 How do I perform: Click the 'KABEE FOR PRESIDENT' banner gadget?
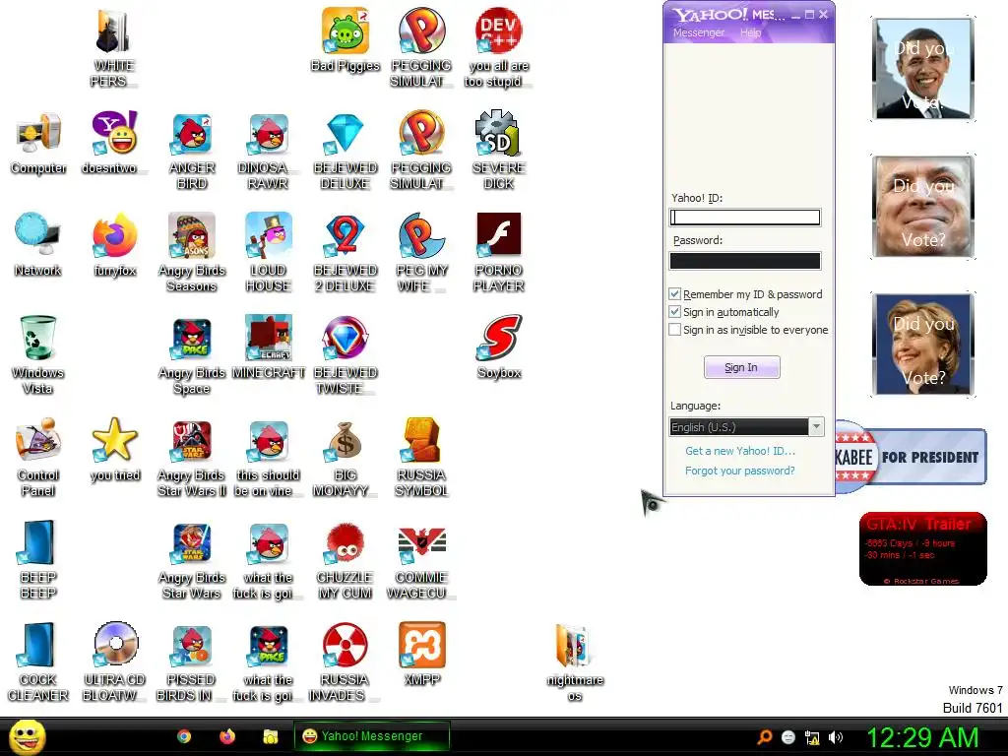pyautogui.click(x=911, y=457)
